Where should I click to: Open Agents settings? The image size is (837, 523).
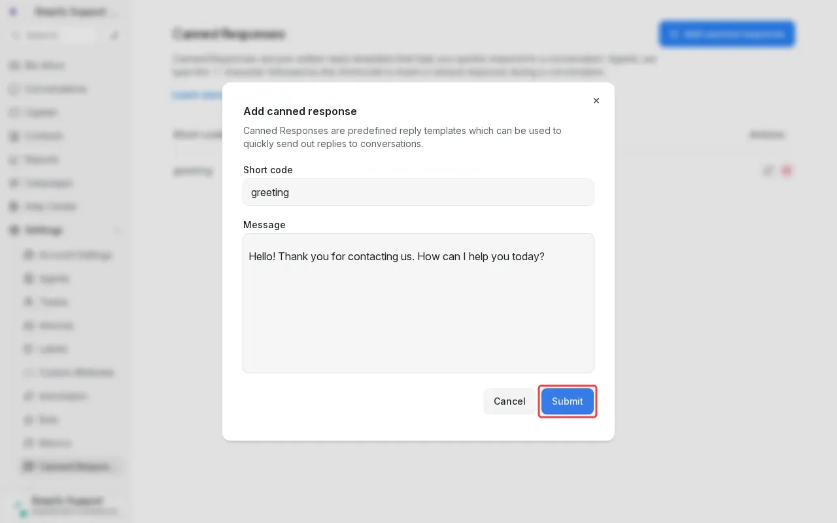[x=54, y=278]
